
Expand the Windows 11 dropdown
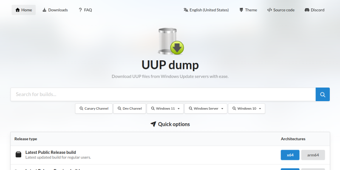[165, 108]
